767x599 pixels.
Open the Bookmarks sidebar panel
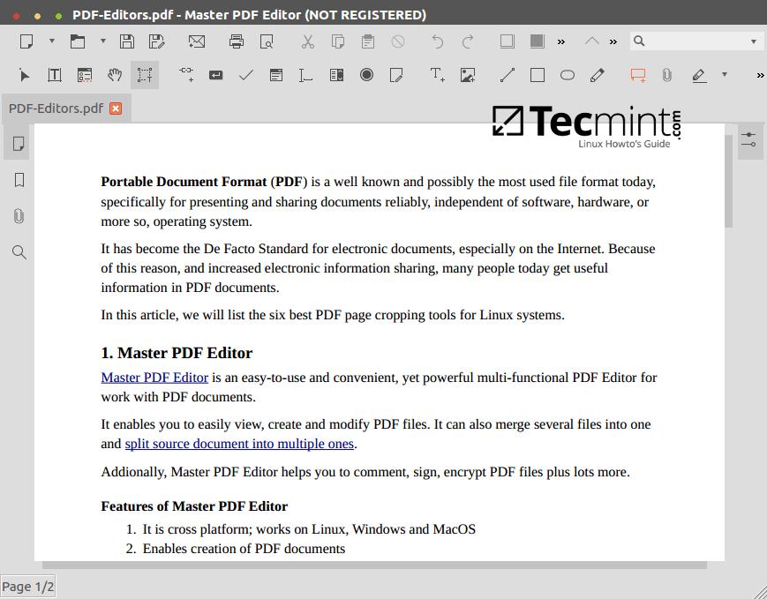click(18, 179)
